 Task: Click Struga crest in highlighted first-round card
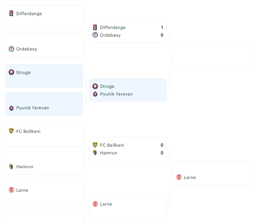(11, 72)
